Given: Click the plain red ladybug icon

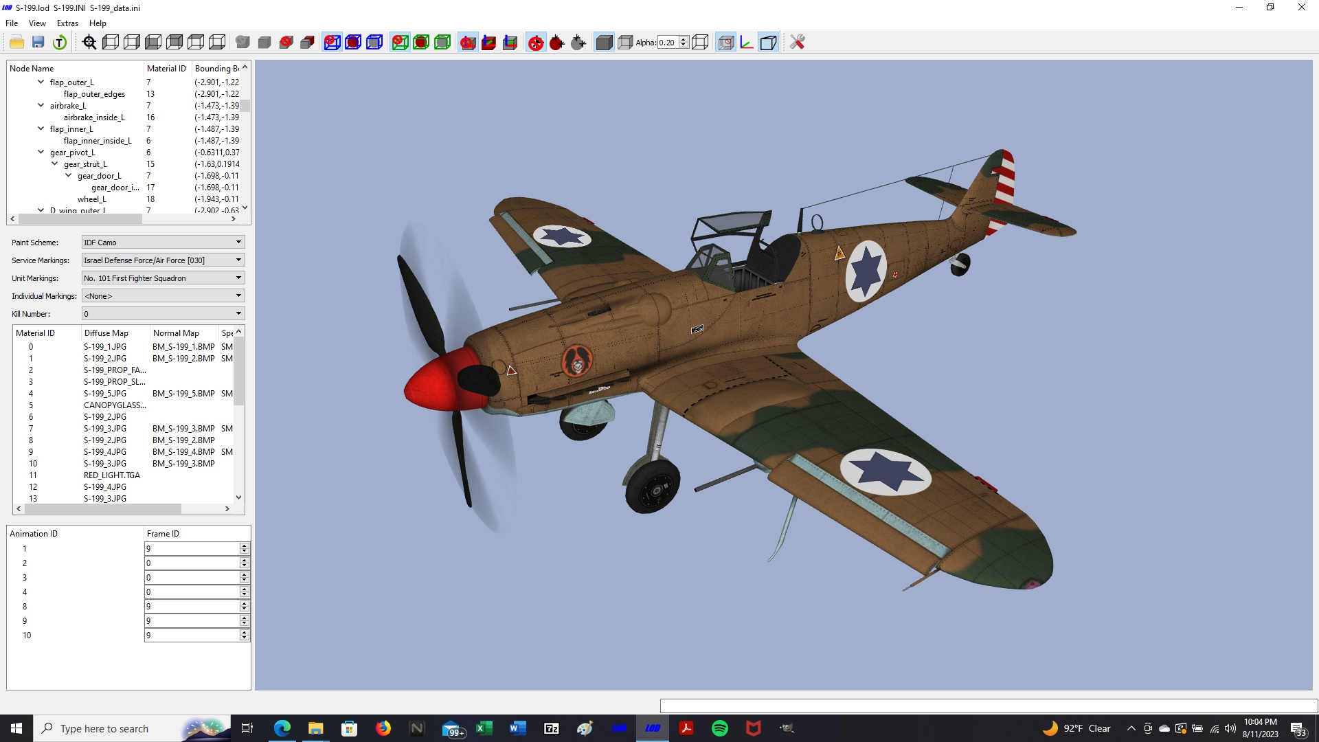Looking at the screenshot, I should point(557,43).
